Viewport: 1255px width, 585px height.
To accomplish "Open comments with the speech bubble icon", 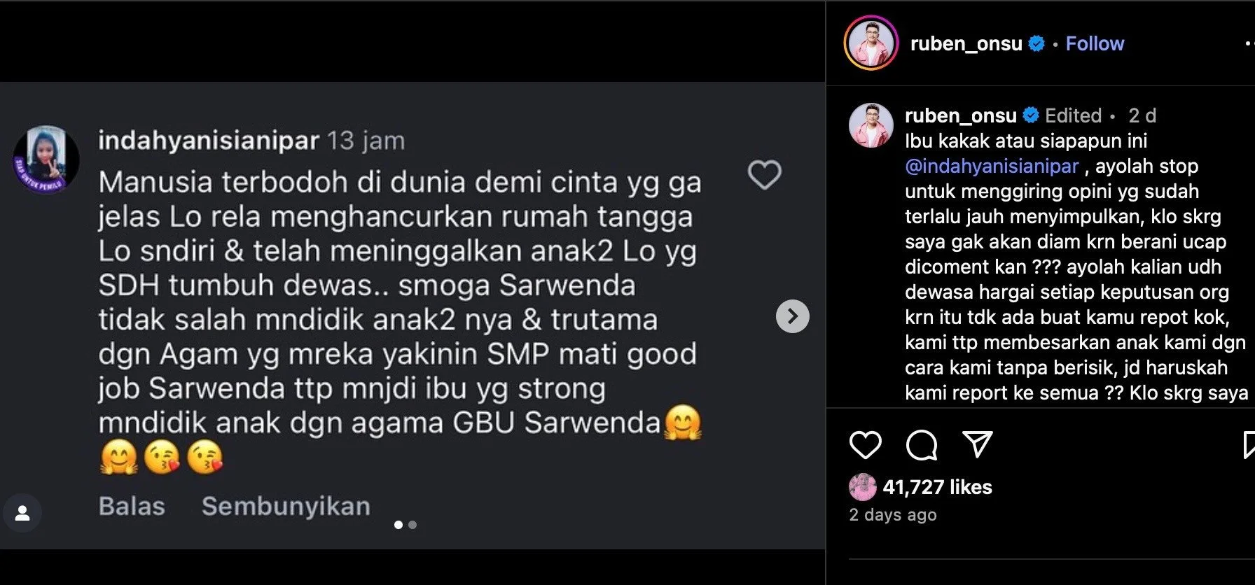I will pyautogui.click(x=921, y=445).
